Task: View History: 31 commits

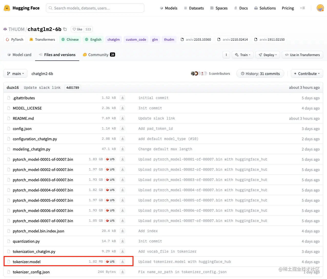Action: coord(260,73)
